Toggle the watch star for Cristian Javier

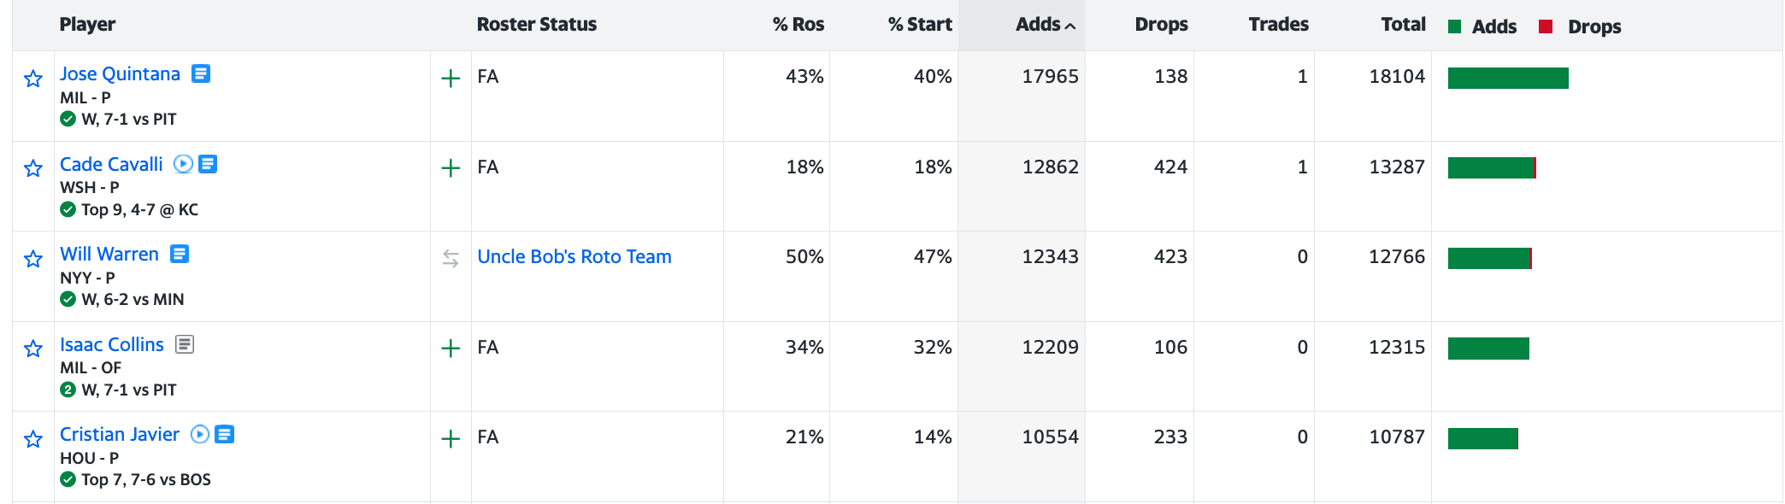coord(33,439)
